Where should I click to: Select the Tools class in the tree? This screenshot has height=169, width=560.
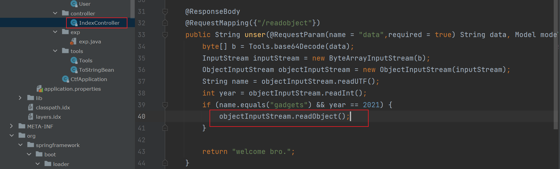85,61
